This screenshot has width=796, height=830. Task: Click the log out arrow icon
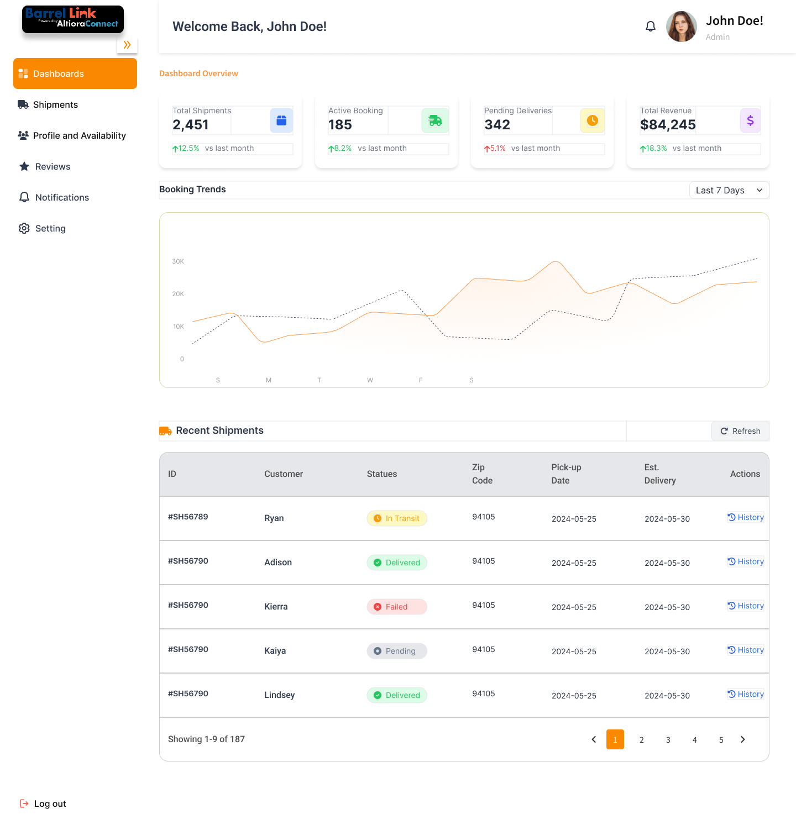click(24, 803)
